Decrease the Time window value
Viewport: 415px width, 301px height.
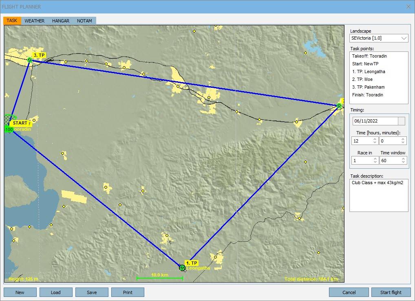coord(403,163)
